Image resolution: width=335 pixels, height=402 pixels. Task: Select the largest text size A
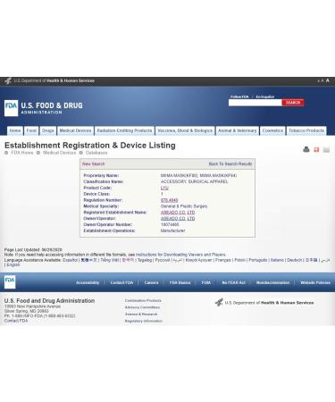click(328, 80)
